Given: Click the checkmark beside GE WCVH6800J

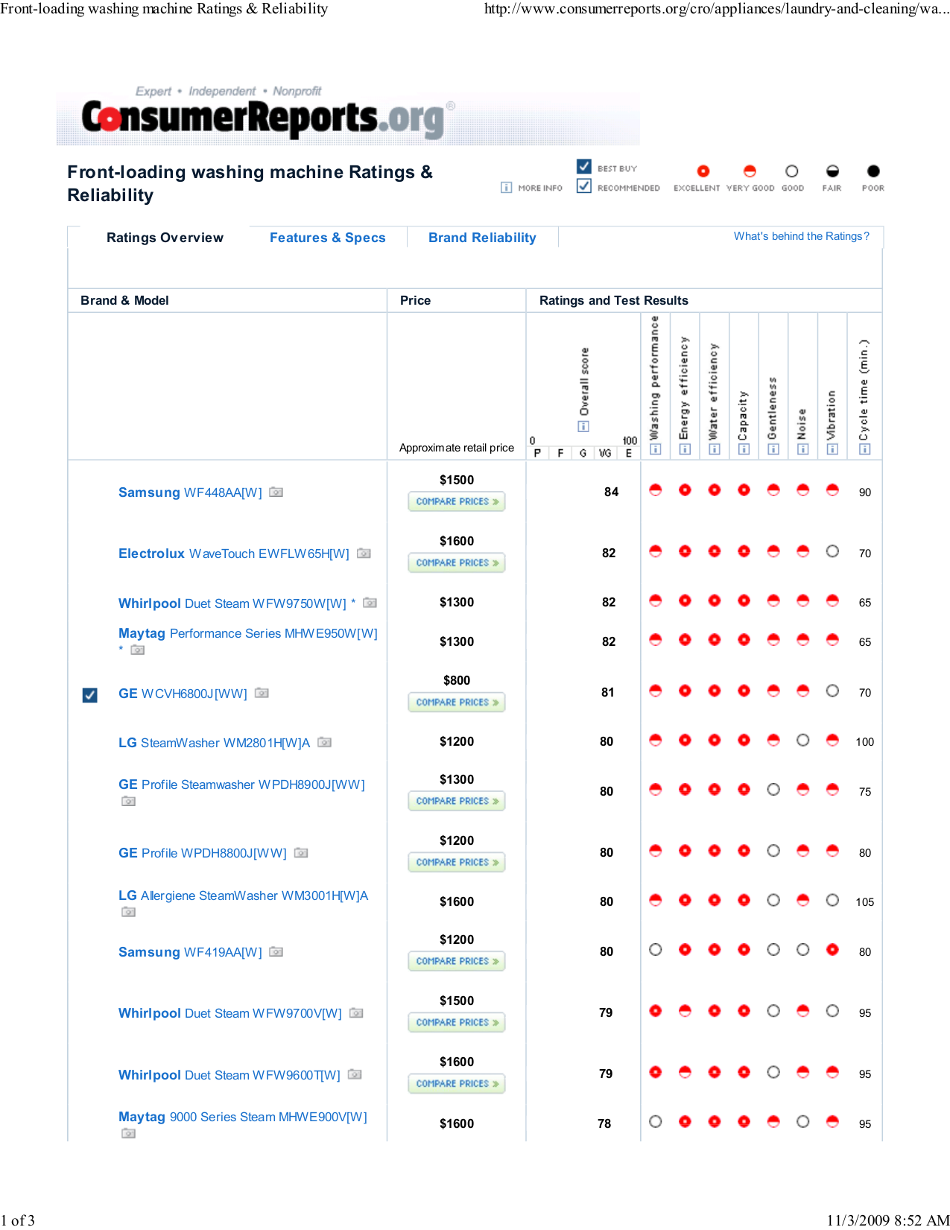Looking at the screenshot, I should [x=90, y=695].
